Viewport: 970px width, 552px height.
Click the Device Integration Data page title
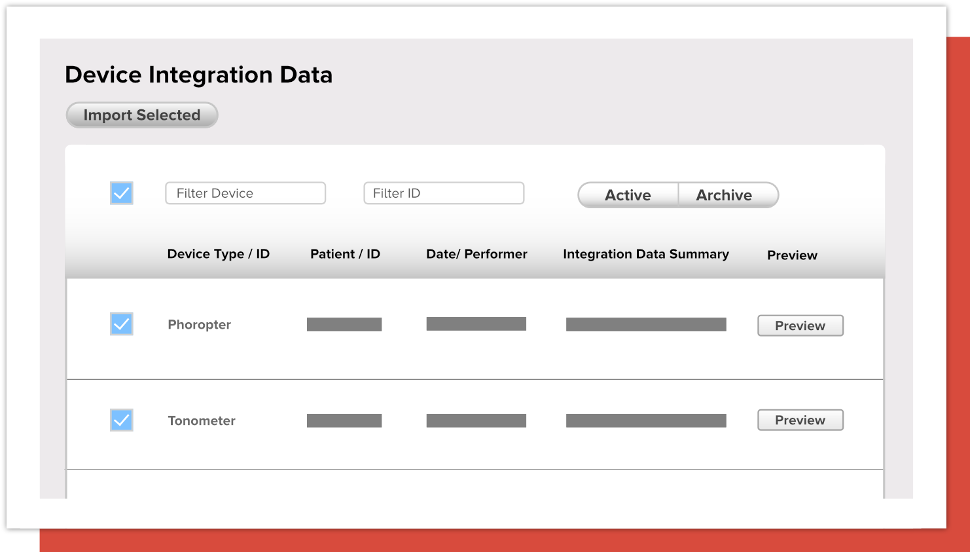coord(198,75)
